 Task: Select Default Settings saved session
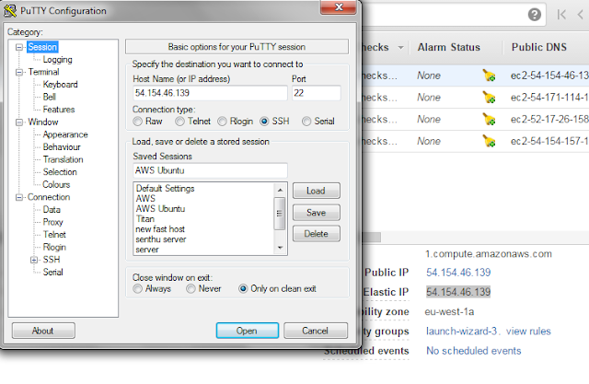click(166, 188)
